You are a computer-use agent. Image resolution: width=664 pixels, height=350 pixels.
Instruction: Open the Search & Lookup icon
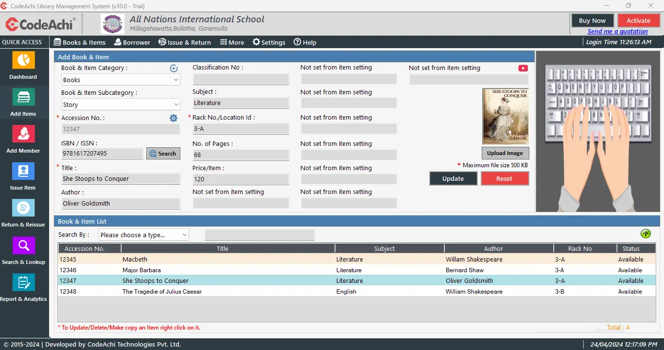(x=23, y=246)
